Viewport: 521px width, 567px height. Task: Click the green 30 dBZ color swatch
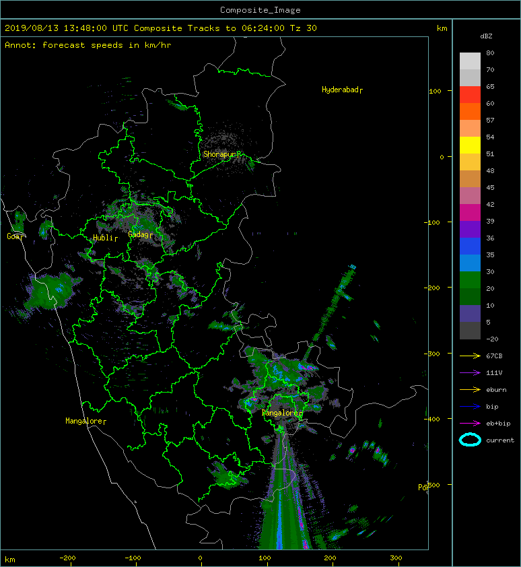pyautogui.click(x=470, y=280)
